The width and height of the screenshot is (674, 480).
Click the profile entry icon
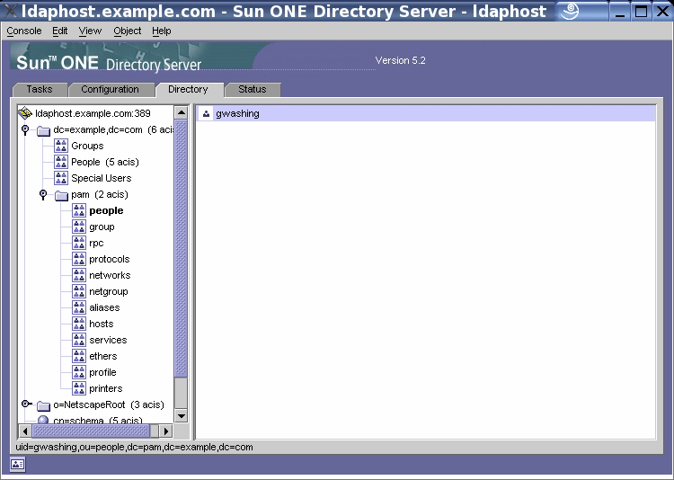[79, 372]
